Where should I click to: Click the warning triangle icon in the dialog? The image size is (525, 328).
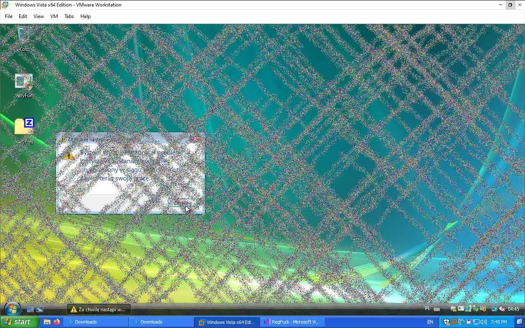[69, 155]
